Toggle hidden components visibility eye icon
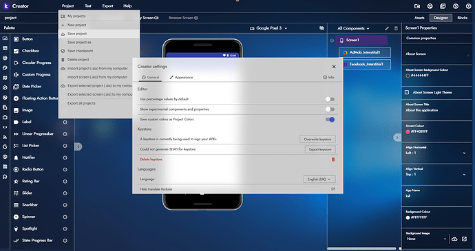The height and width of the screenshot is (251, 475). point(321,28)
